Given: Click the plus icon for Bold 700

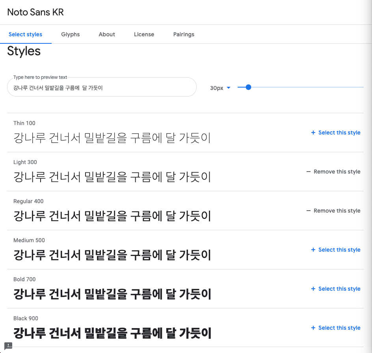Looking at the screenshot, I should [x=313, y=289].
